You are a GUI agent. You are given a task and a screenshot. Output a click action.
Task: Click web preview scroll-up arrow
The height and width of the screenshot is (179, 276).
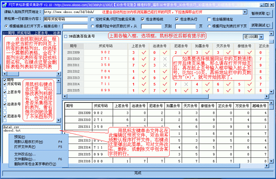click(x=271, y=34)
